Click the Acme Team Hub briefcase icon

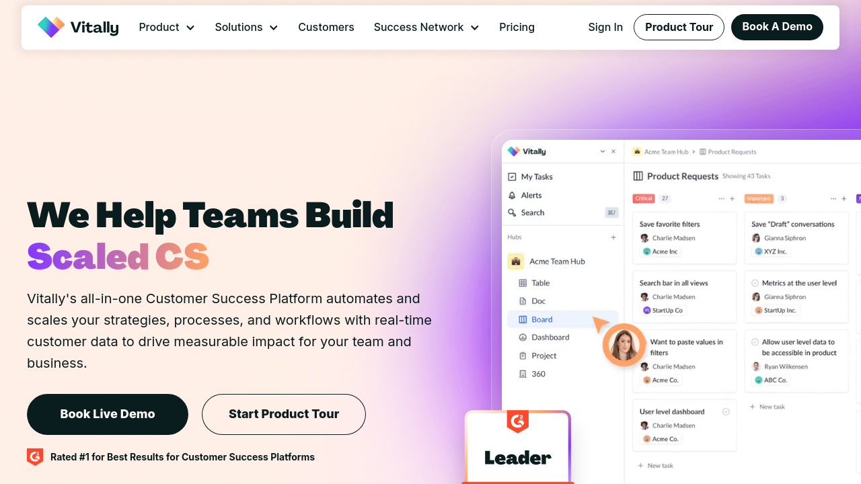(516, 261)
